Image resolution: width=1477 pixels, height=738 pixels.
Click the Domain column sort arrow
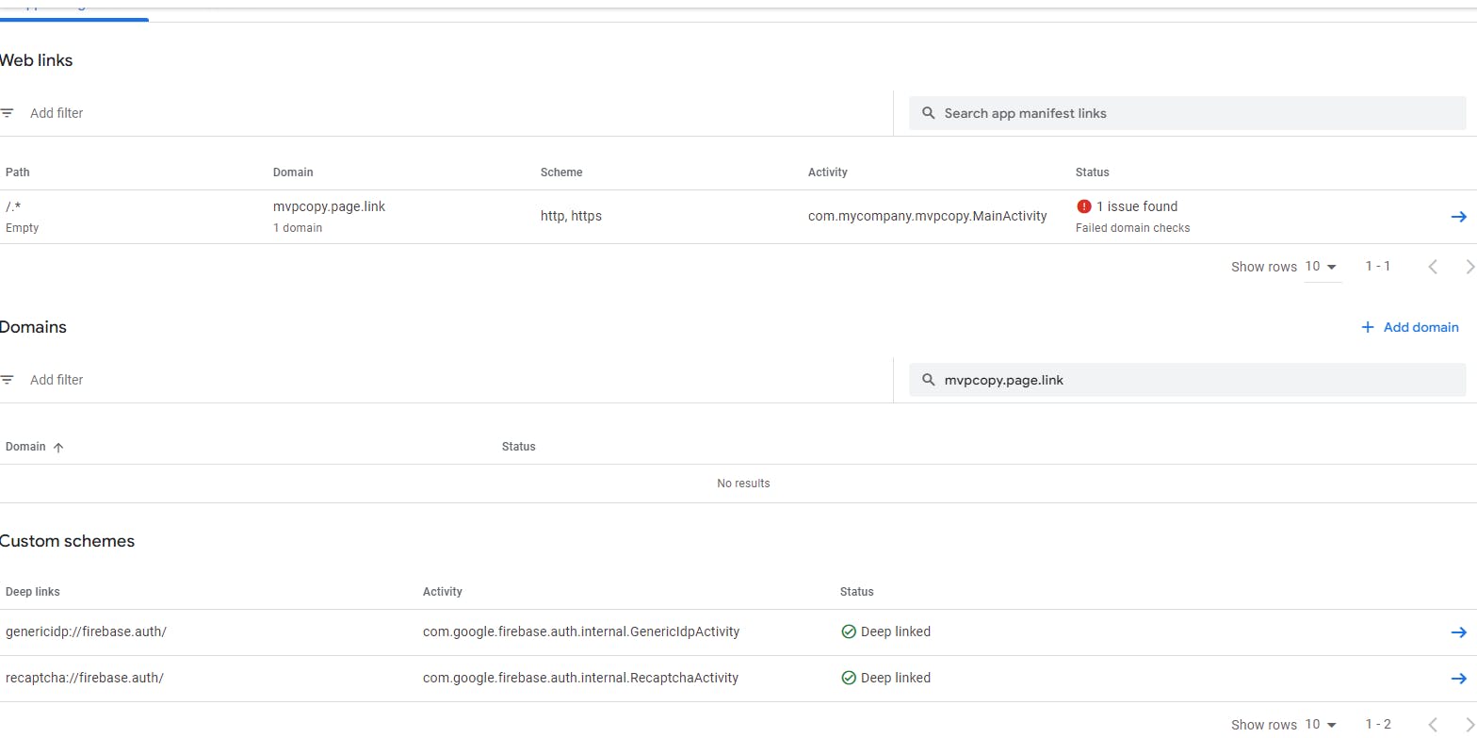(x=58, y=448)
